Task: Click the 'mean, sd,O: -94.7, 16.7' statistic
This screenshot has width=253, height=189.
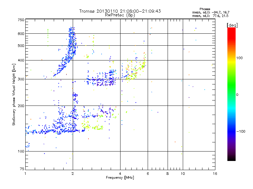Action: pos(211,12)
